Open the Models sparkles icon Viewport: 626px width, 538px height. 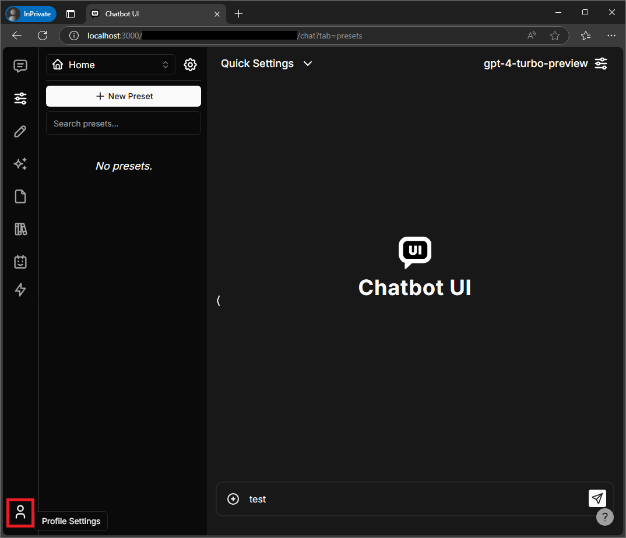(20, 164)
